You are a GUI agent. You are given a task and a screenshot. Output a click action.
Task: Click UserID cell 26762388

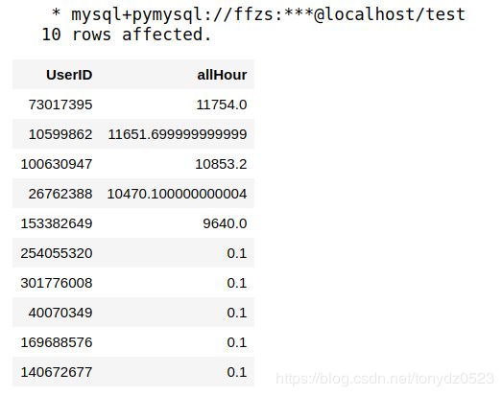pyautogui.click(x=60, y=194)
